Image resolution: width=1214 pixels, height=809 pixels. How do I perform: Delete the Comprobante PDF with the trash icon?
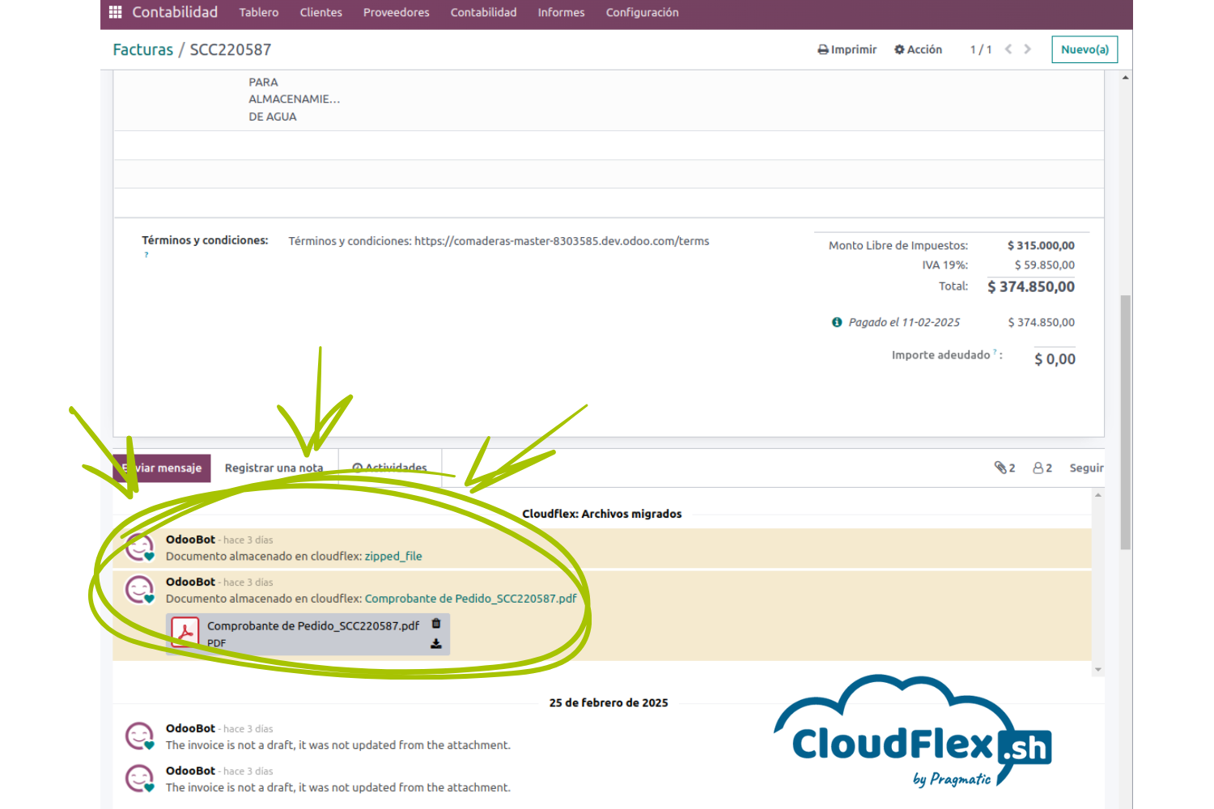point(436,623)
